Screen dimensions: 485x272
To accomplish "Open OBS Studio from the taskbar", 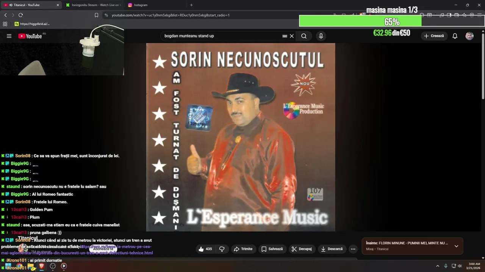I will coord(53,266).
